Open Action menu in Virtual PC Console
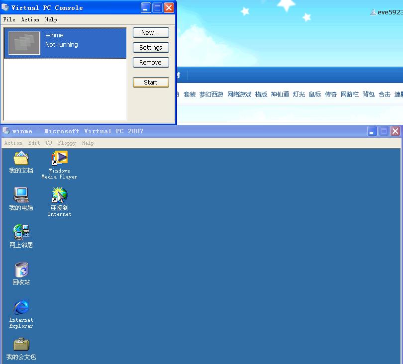The image size is (403, 364). 30,19
